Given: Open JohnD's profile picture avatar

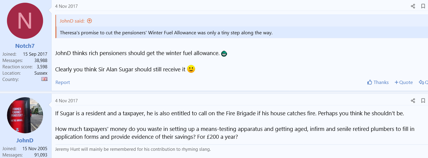Looking at the screenshot, I should point(25,115).
